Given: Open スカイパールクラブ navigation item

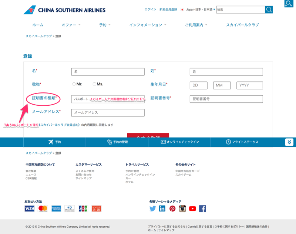Looking at the screenshot, I should (242, 25).
